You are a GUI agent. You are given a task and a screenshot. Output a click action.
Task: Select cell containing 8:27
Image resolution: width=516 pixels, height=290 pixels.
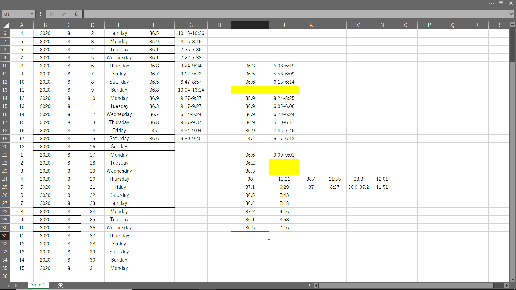point(335,187)
